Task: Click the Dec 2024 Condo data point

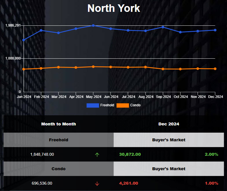Action: [215, 69]
